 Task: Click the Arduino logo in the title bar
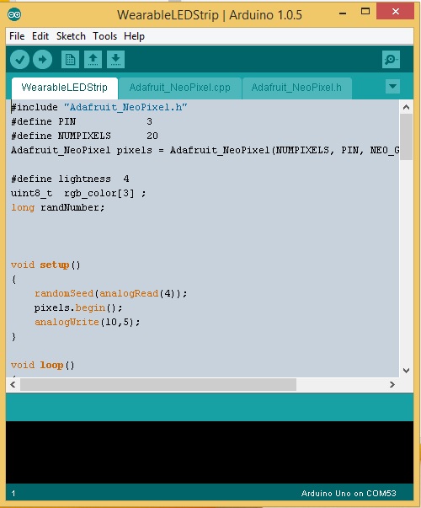pyautogui.click(x=14, y=14)
